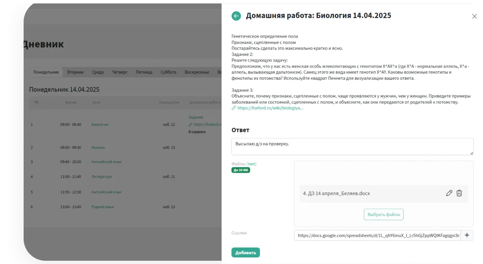This screenshot has width=483, height=264.
Task: Open the Четверг tab
Action: (x=120, y=72)
